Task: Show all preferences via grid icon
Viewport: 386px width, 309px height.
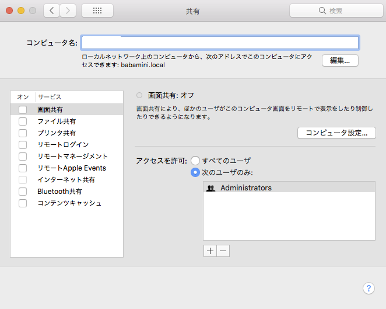Action: point(97,11)
